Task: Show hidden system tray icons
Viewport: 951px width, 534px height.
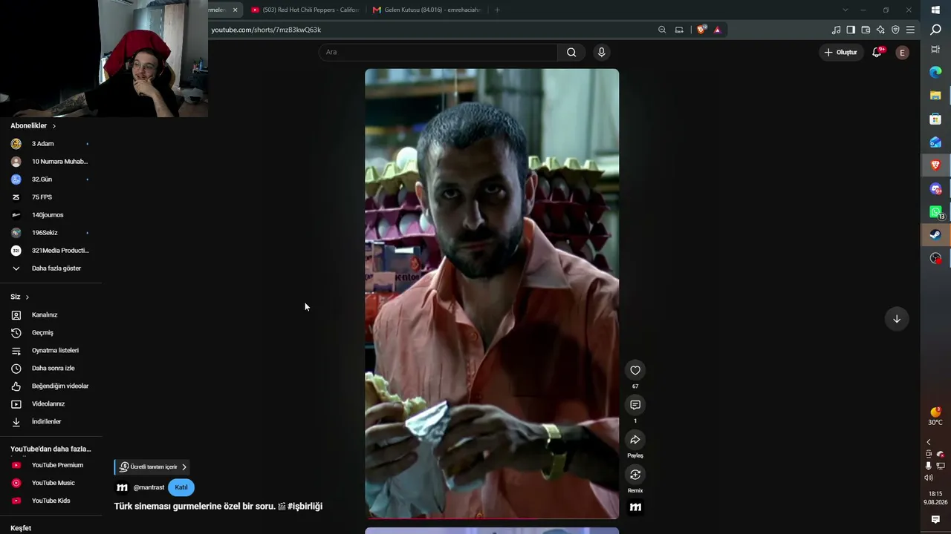Action: tap(928, 442)
